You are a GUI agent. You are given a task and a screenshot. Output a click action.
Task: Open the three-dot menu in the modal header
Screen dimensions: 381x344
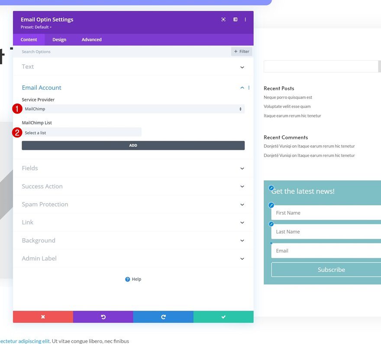[245, 19]
